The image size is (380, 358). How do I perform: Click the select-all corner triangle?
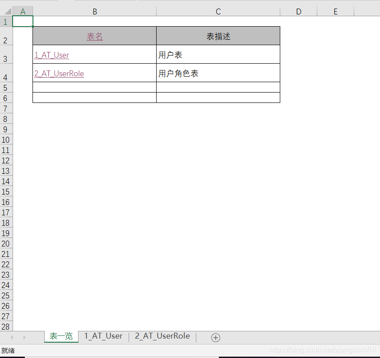[8, 11]
